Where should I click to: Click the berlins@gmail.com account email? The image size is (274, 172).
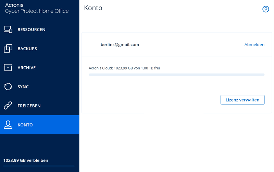coord(120,45)
